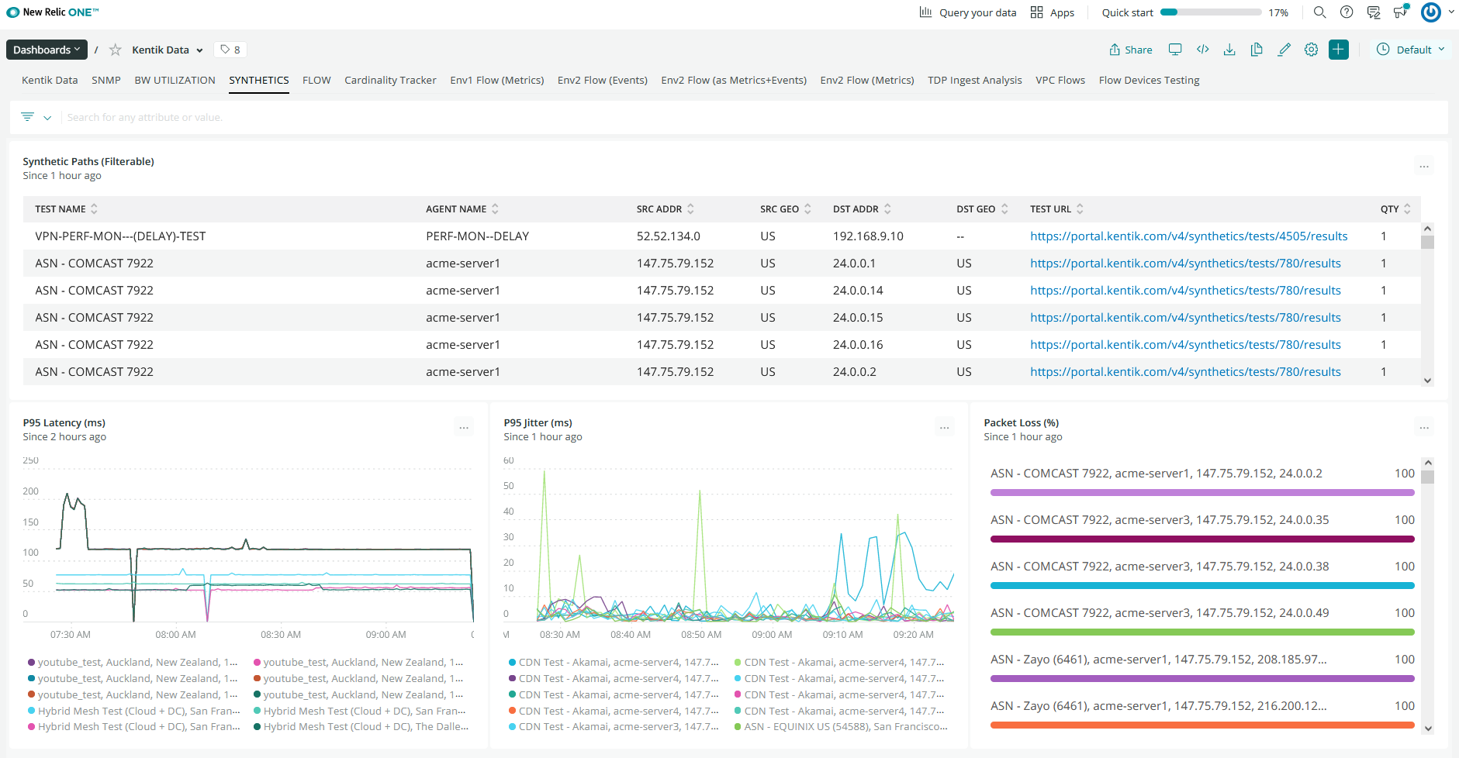
Task: Open the Kentik tests/4505/results link
Action: point(1188,236)
